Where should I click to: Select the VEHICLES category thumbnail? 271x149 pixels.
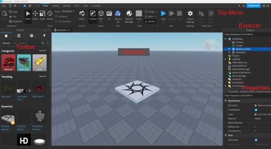pyautogui.click(x=8, y=63)
